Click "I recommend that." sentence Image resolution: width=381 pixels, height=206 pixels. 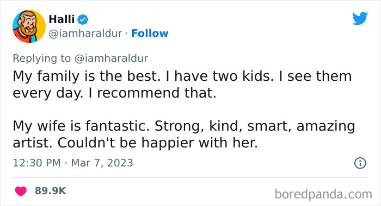pos(152,93)
